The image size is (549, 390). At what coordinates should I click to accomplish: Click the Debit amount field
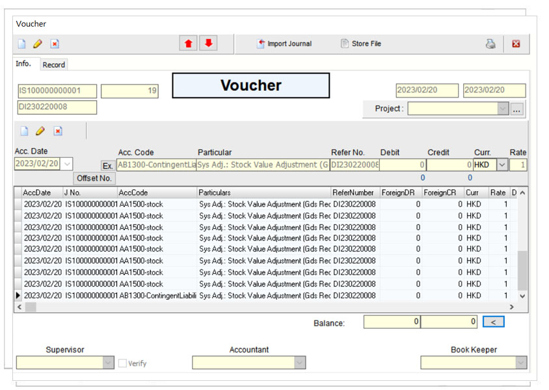[x=403, y=164]
